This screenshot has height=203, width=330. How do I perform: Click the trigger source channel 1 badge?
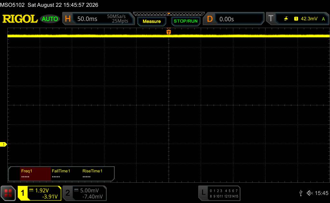[x=296, y=19]
